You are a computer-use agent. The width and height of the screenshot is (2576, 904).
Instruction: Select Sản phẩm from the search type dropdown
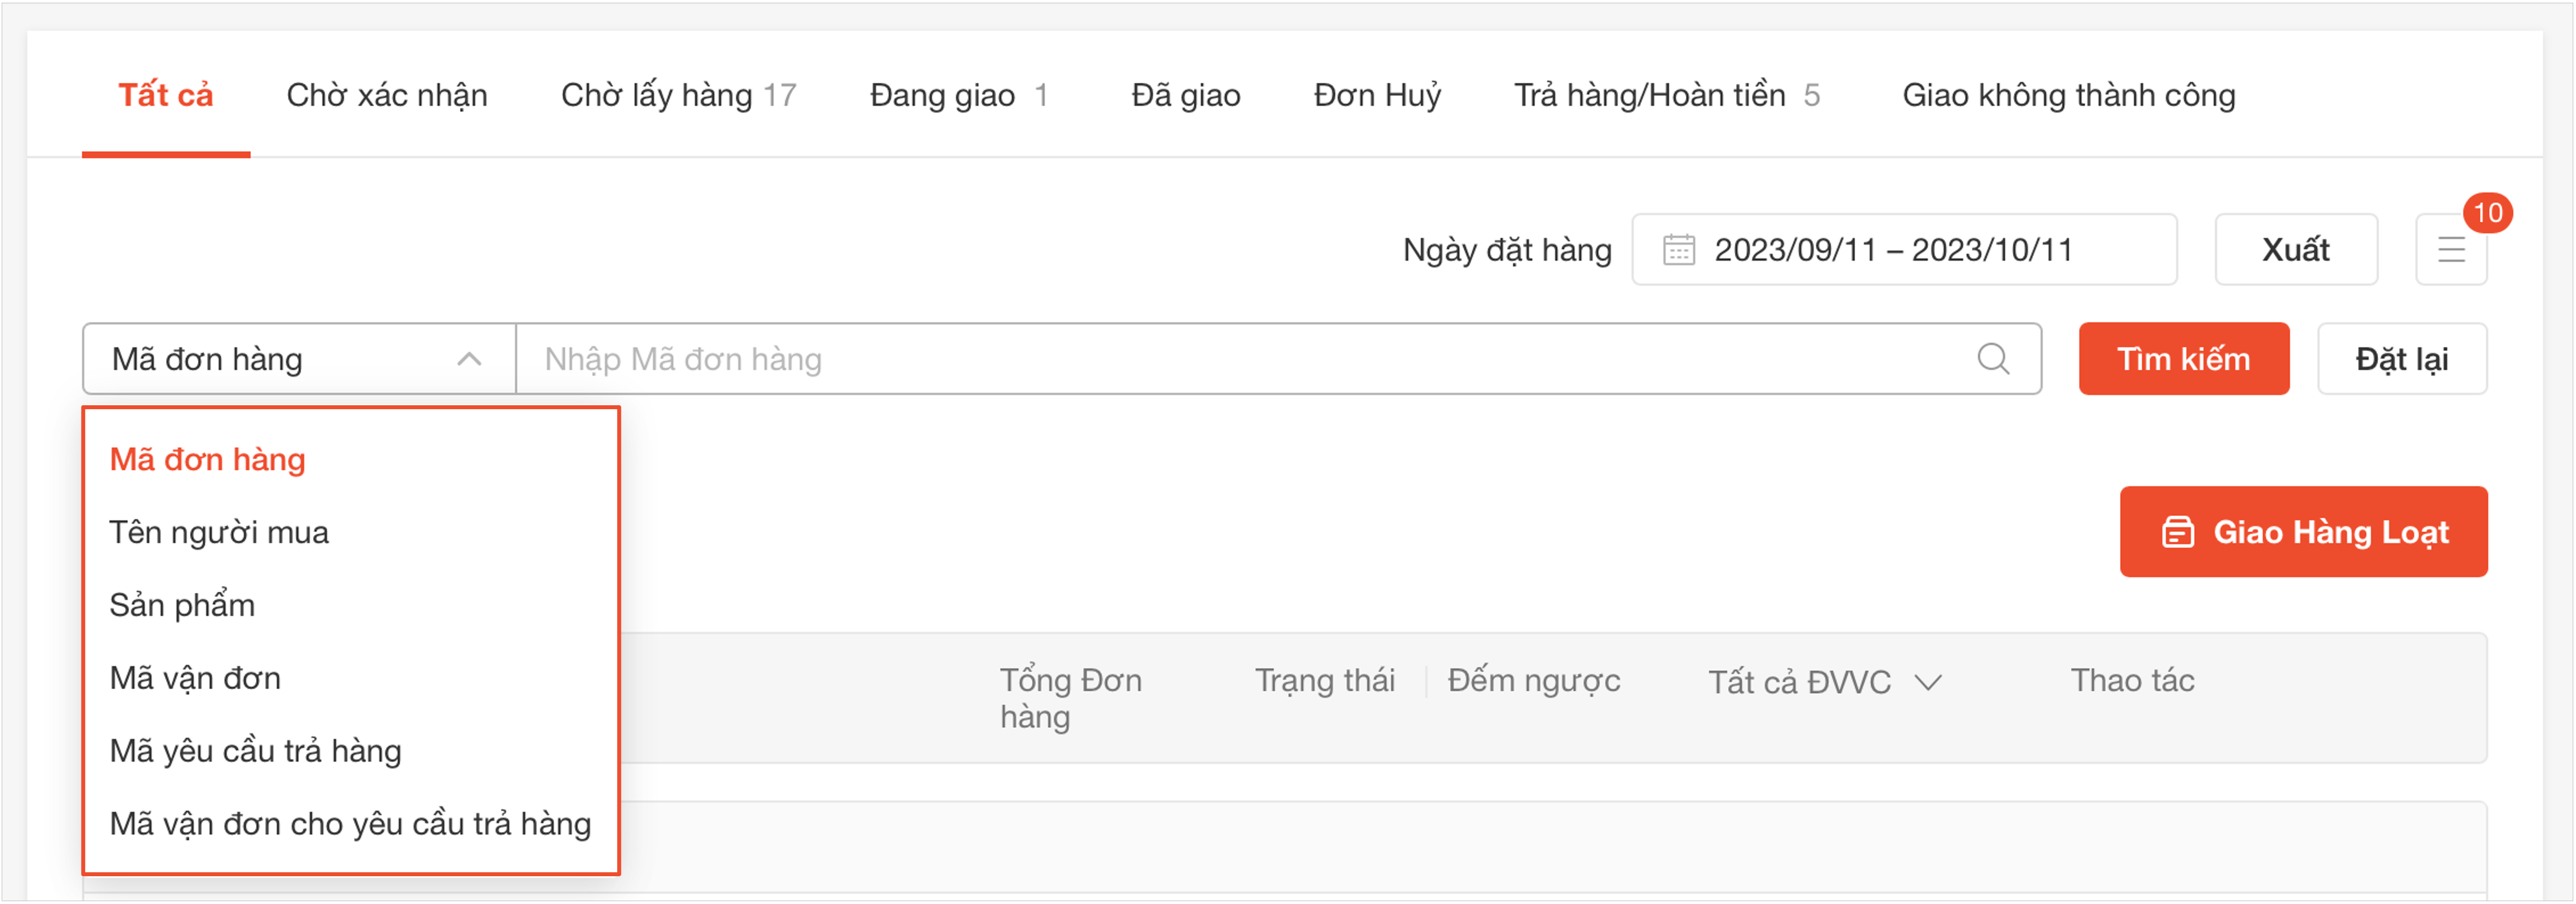181,604
